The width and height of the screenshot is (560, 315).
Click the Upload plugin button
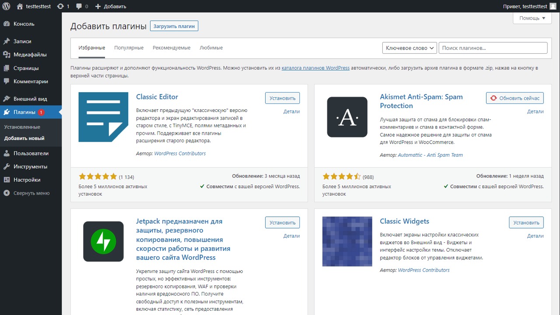(174, 26)
